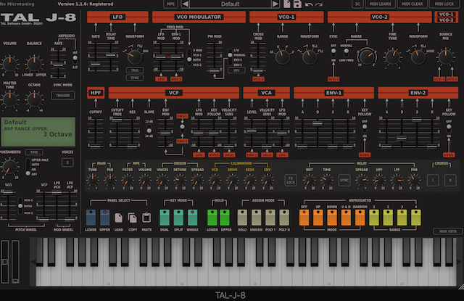Set arpeggiator range to 2

coord(388,218)
